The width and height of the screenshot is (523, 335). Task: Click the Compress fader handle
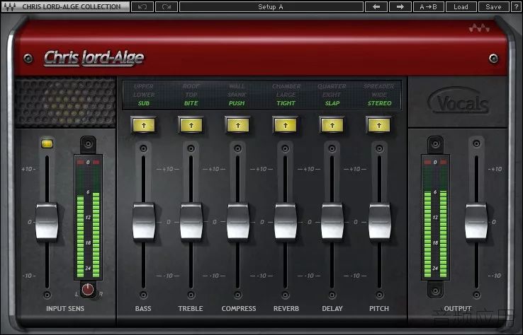238,222
